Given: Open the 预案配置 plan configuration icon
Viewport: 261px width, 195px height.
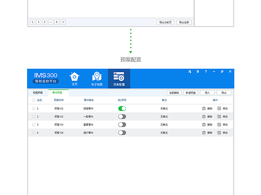Looking at the screenshot, I should pyautogui.click(x=119, y=78).
